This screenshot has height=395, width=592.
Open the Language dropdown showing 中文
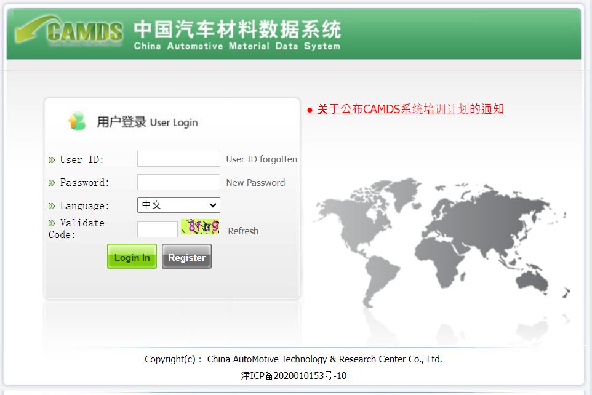click(178, 205)
